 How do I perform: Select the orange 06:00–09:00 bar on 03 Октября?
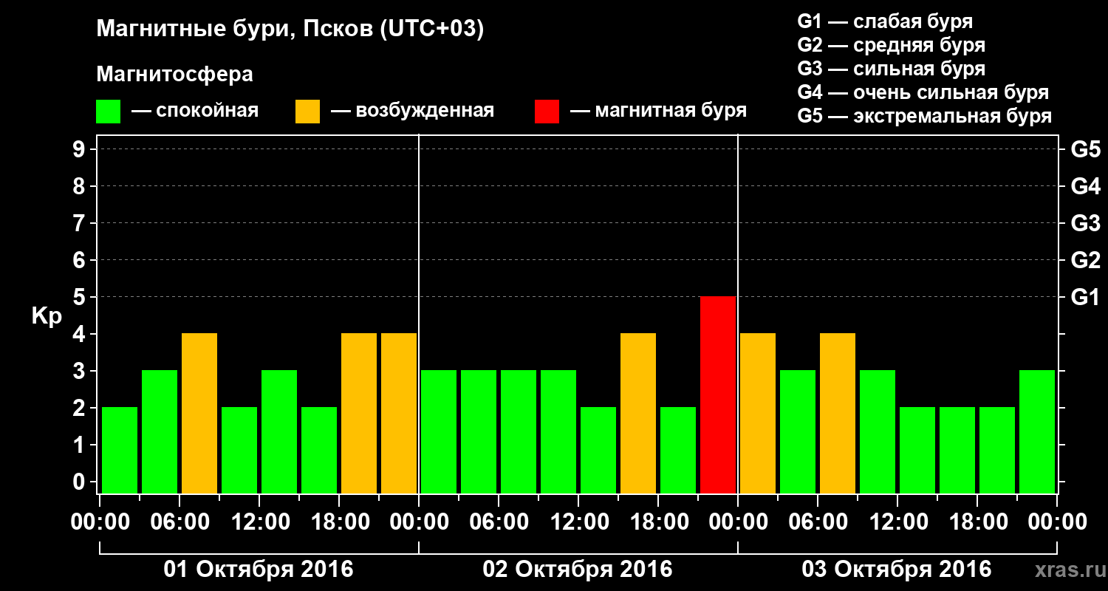pos(838,413)
